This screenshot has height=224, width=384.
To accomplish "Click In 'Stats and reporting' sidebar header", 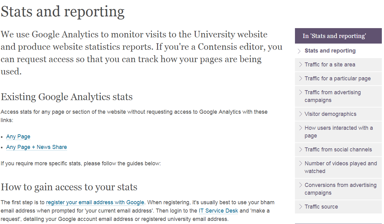I will [334, 36].
